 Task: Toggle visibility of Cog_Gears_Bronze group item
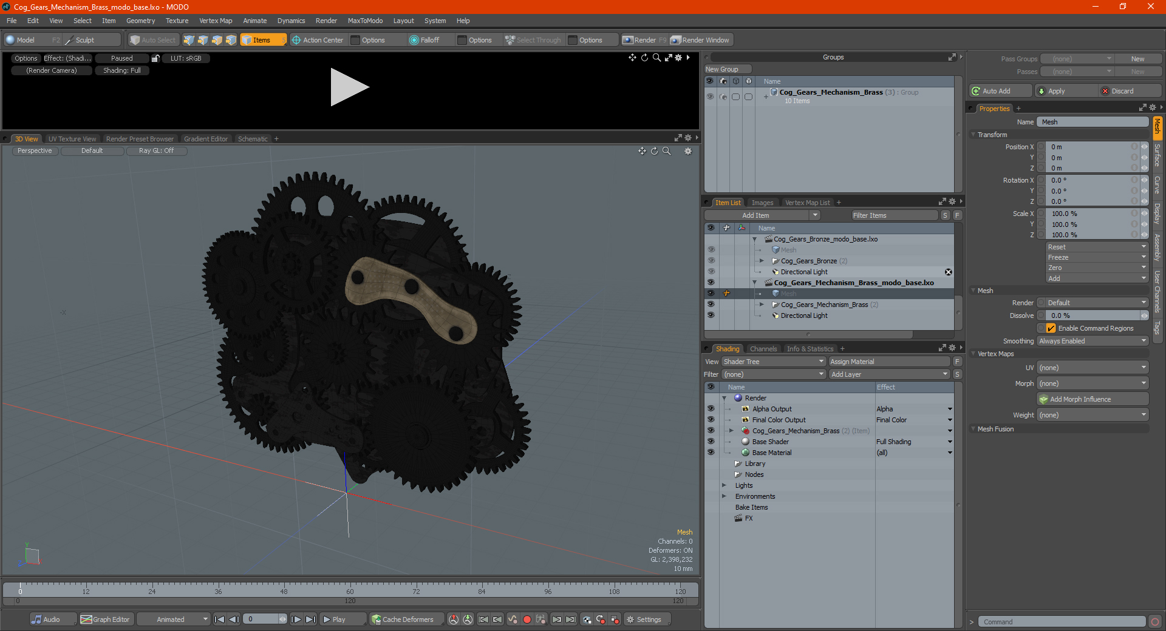[711, 261]
